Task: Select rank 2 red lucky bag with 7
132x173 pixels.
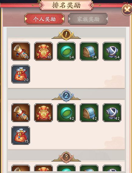Action: (43, 113)
